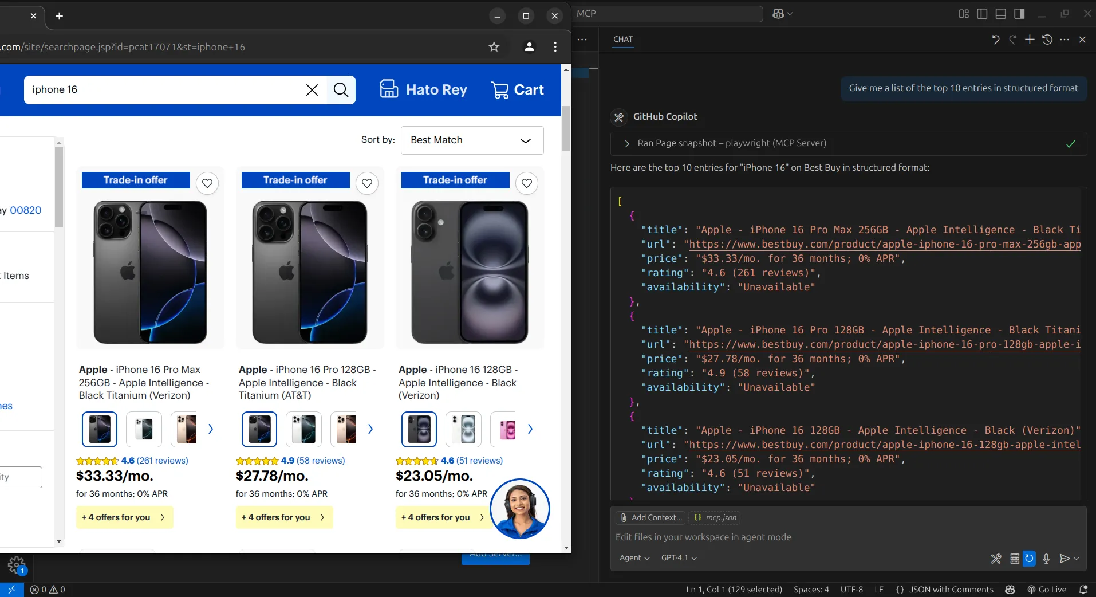The height and width of the screenshot is (597, 1096).
Task: Click the search magnifier icon
Action: click(x=341, y=90)
